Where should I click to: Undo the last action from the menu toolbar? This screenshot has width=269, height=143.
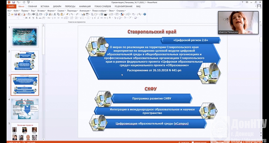pos(72,14)
